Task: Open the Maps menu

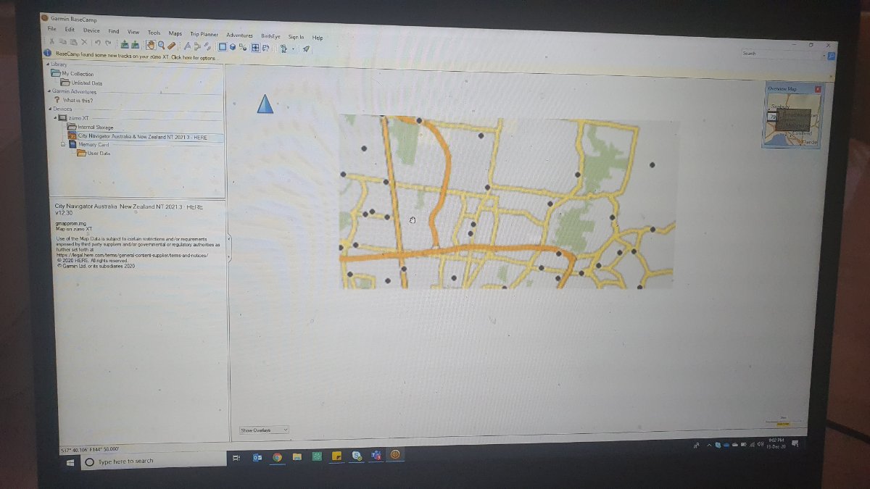Action: (x=175, y=33)
